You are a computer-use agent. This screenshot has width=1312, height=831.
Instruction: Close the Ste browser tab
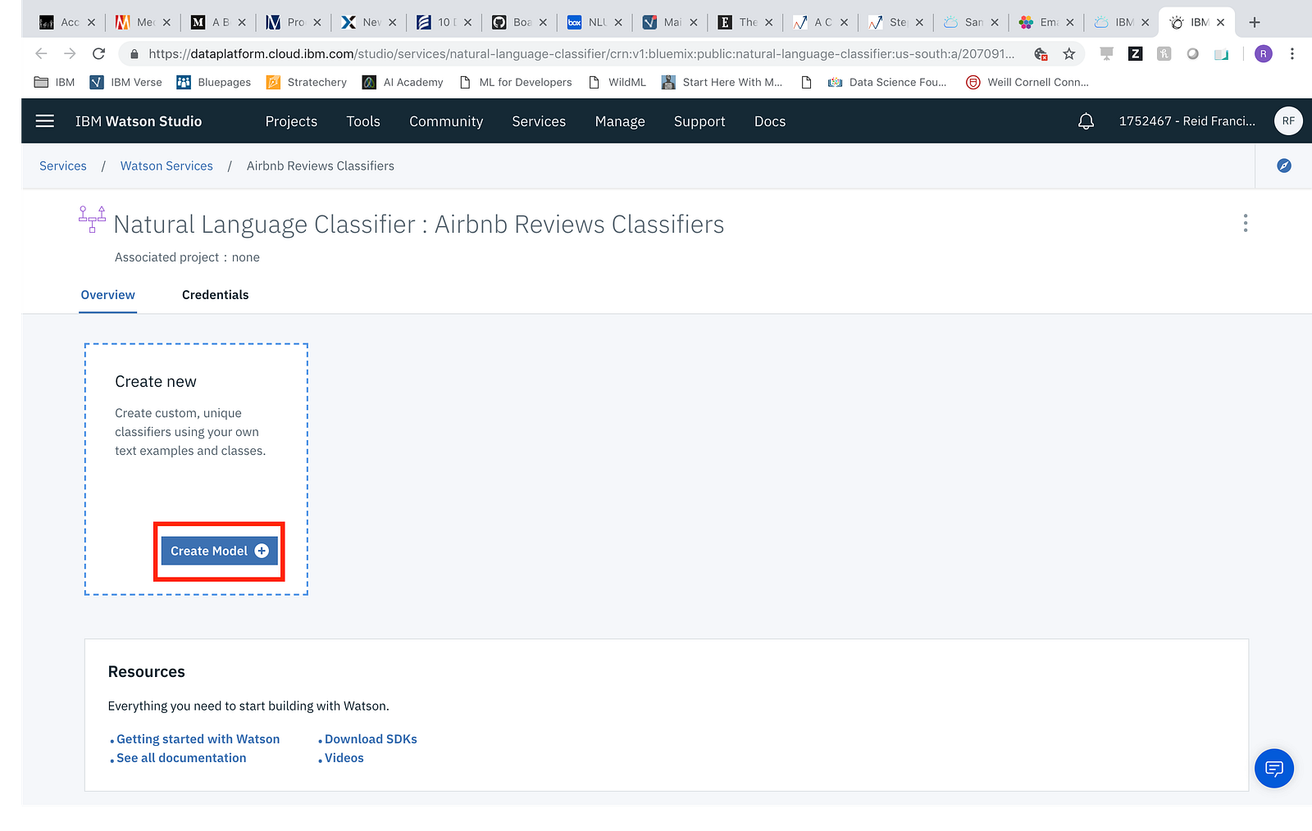(919, 22)
